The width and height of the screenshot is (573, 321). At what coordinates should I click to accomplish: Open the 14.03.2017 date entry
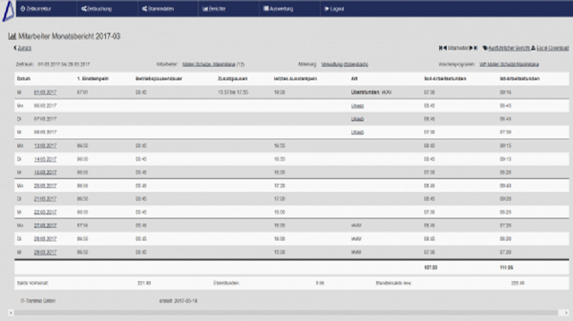[45, 159]
